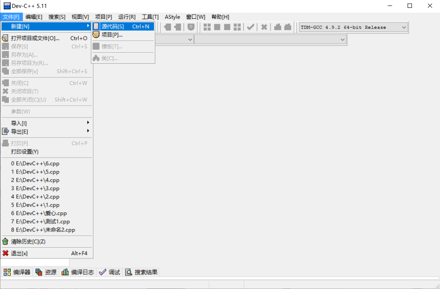440x289 pixels.
Task: Click 全部关闭[C](U) menu entry
Action: click(x=46, y=100)
